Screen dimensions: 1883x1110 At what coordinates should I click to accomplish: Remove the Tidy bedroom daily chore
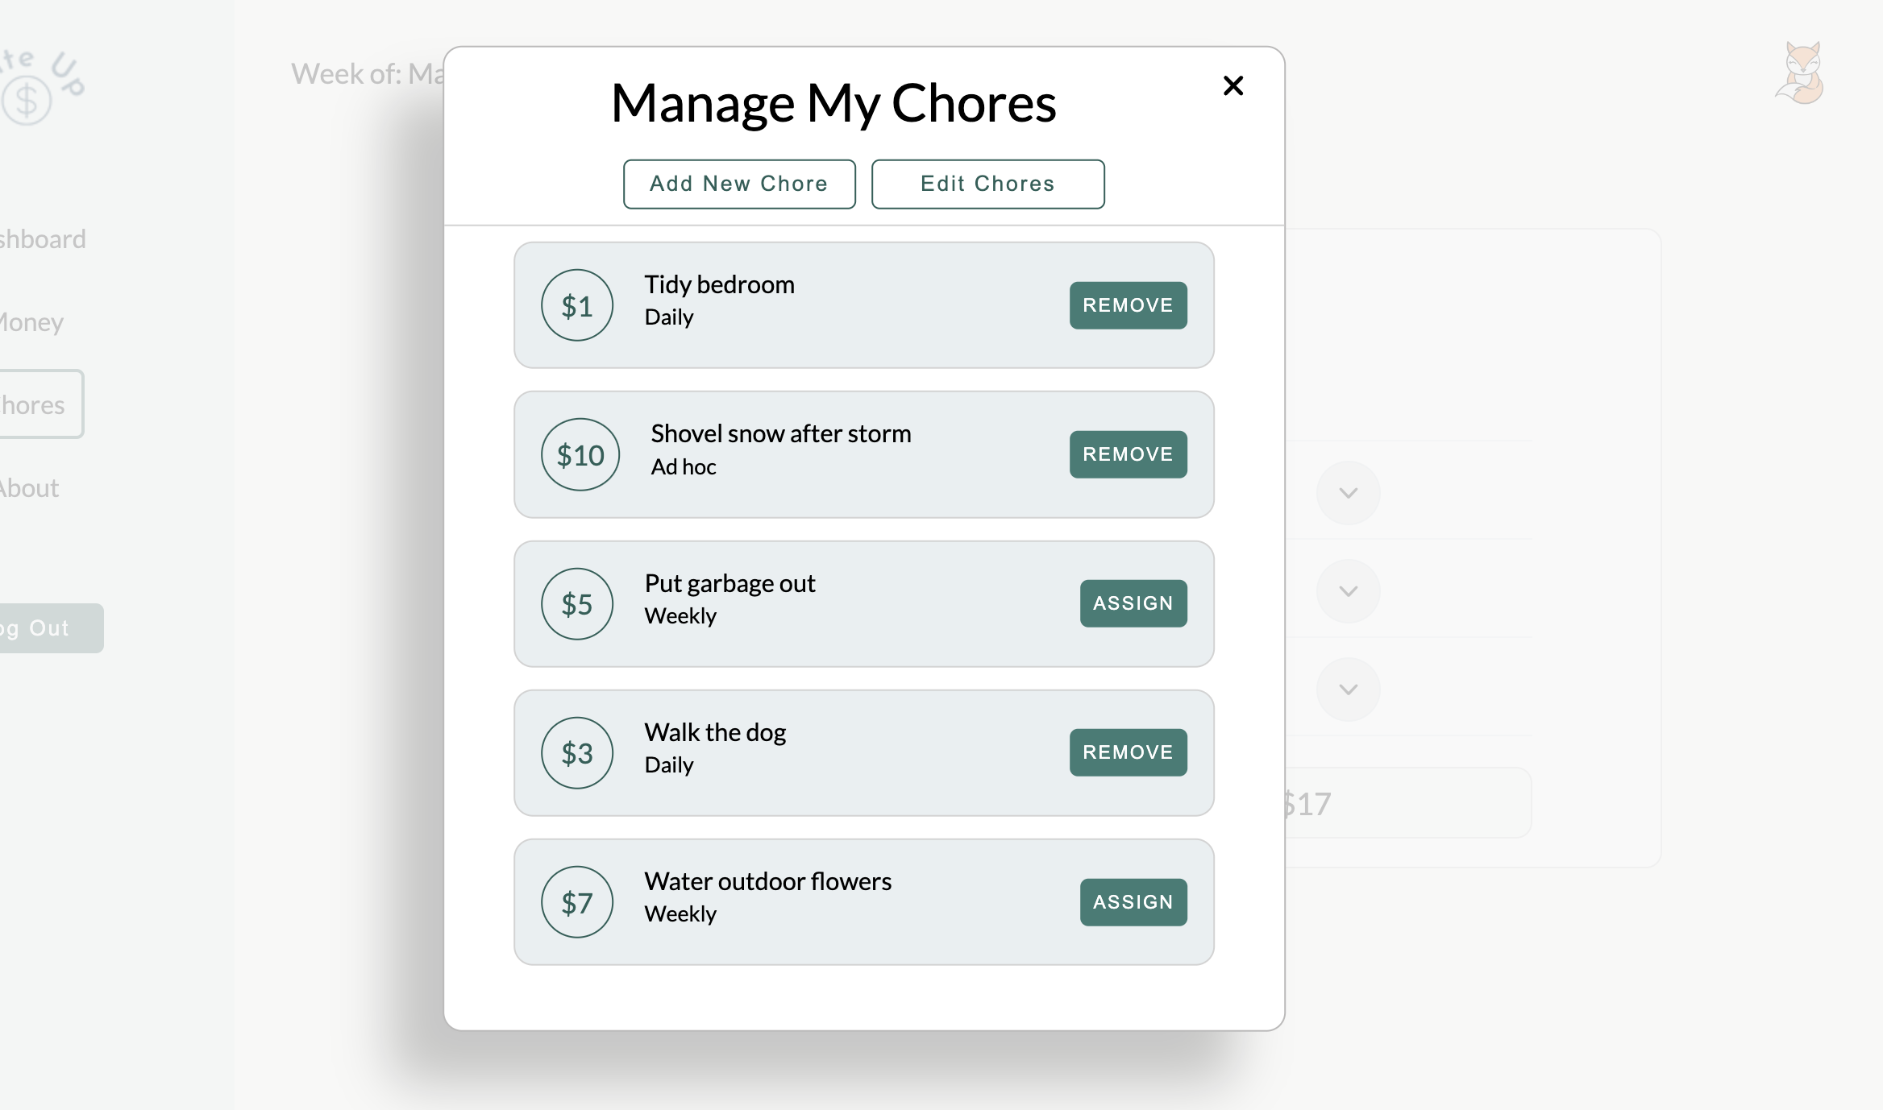coord(1128,305)
